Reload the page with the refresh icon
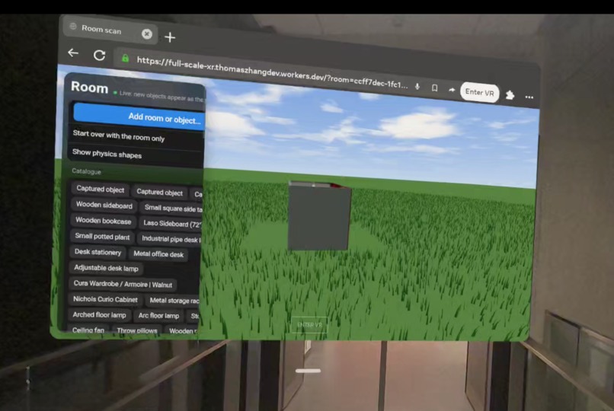 [x=100, y=55]
